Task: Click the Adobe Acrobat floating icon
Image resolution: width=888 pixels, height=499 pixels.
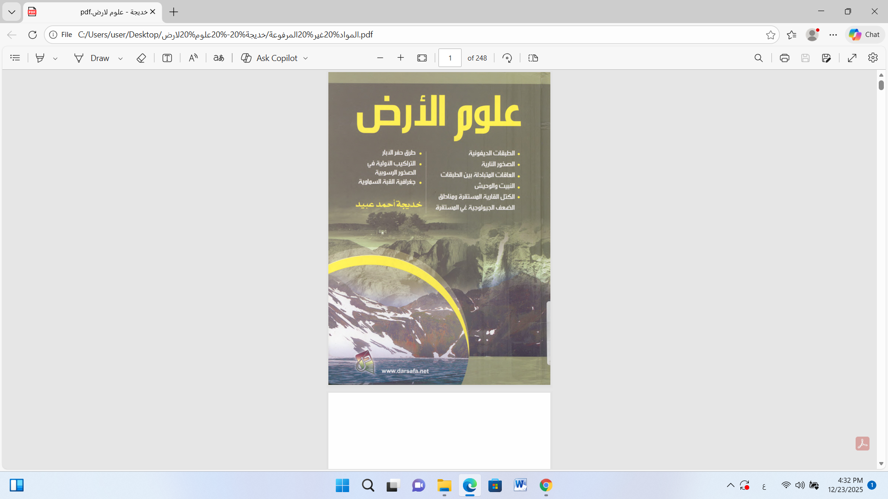Action: 863,444
